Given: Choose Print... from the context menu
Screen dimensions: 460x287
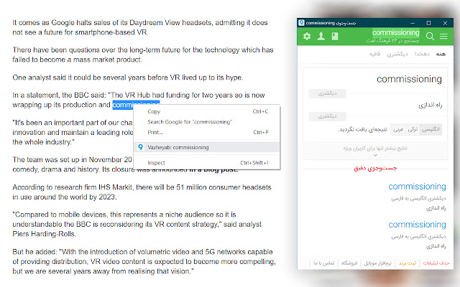Looking at the screenshot, I should (x=207, y=132).
